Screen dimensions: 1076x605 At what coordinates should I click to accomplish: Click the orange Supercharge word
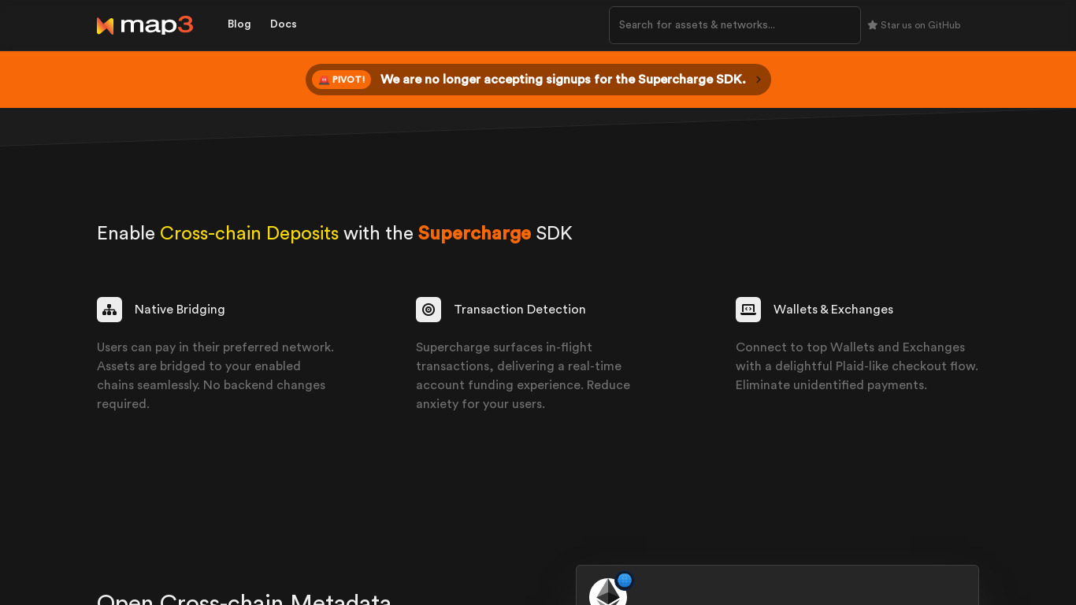(474, 233)
